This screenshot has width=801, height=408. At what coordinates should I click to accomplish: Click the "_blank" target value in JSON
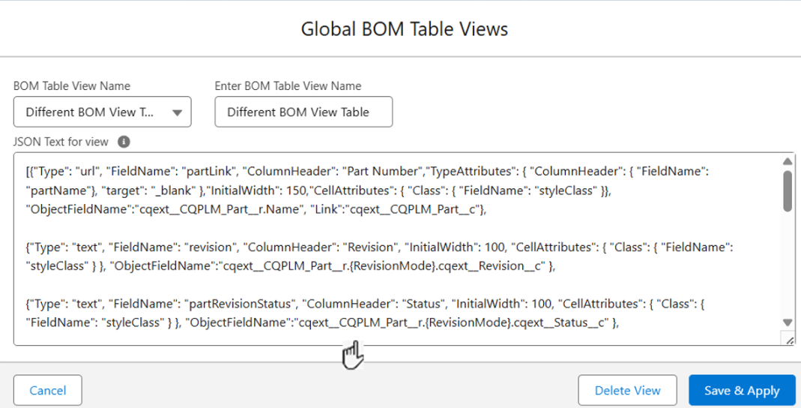click(174, 191)
